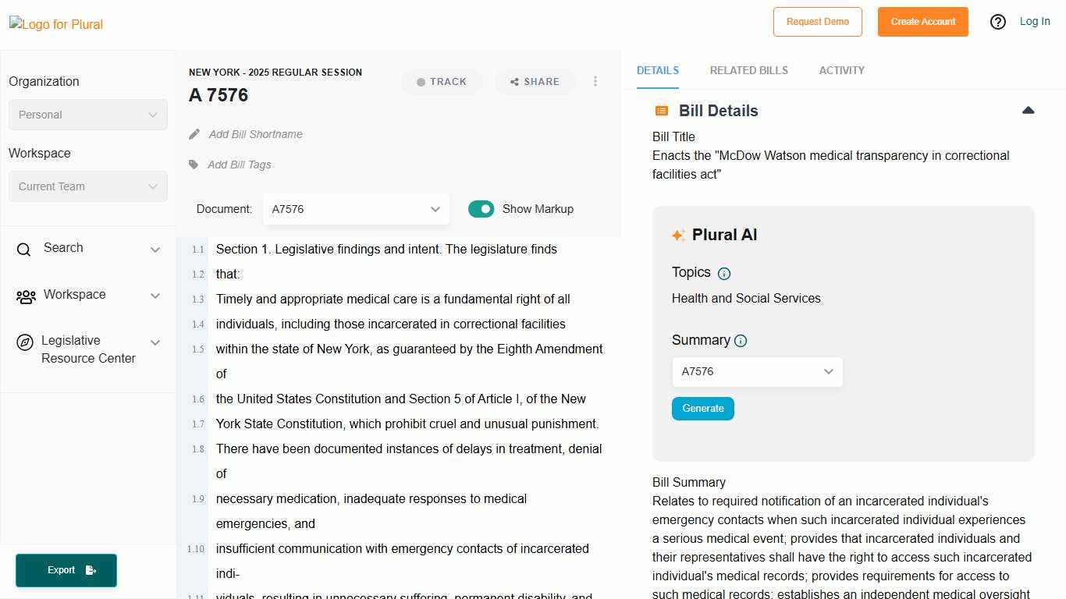Image resolution: width=1066 pixels, height=599 pixels.
Task: Click the Create Account button
Action: [x=922, y=22]
